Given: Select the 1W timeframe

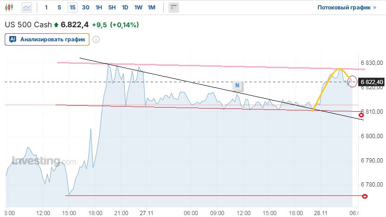Looking at the screenshot, I should point(138,8).
